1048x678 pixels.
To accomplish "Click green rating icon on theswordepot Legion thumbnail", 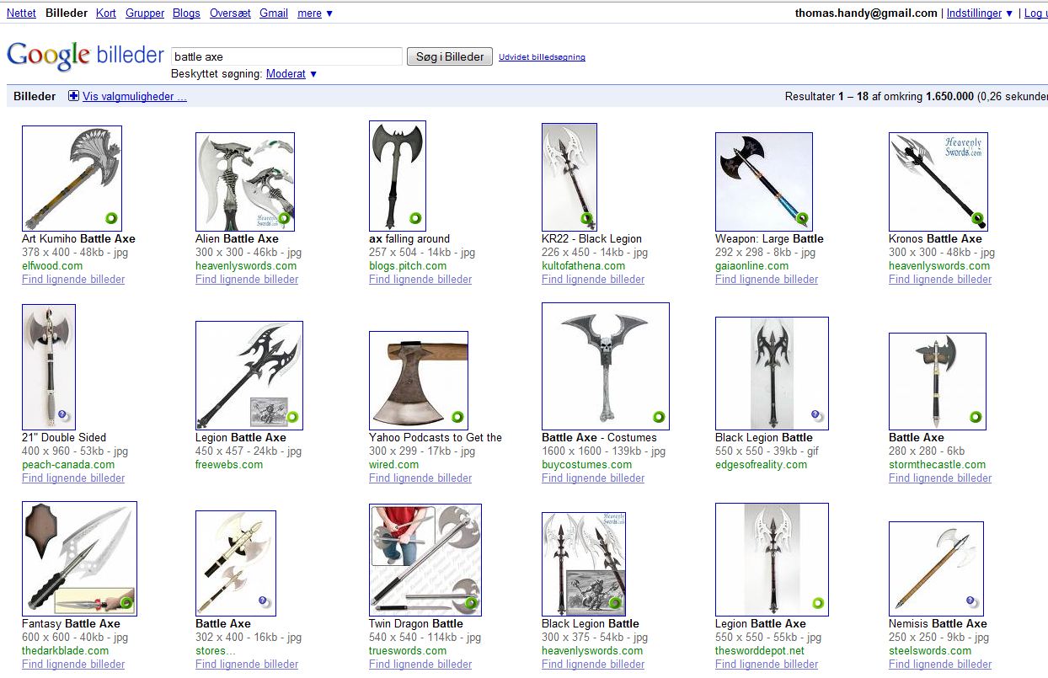I will [818, 603].
